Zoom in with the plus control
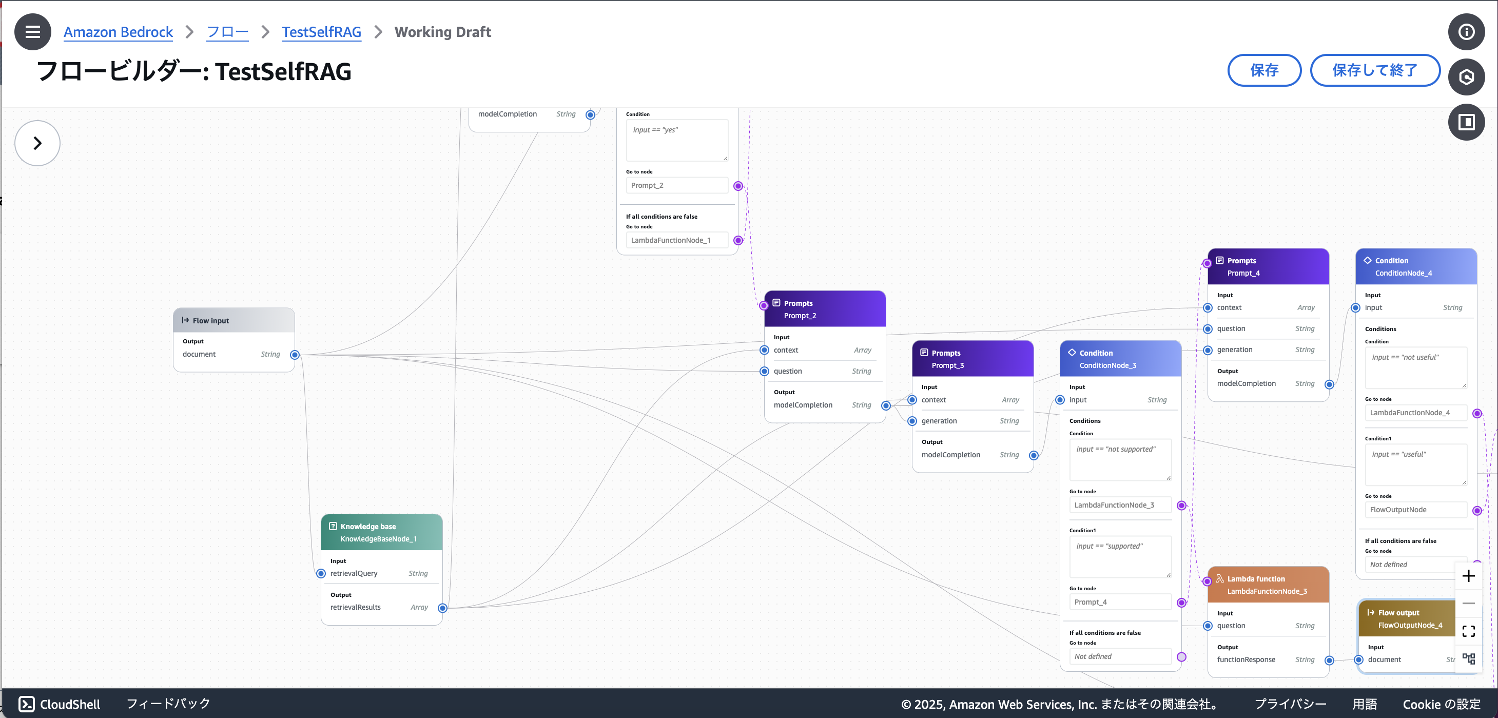 1468,575
